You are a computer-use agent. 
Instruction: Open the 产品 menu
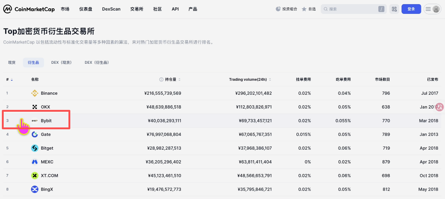coord(193,9)
